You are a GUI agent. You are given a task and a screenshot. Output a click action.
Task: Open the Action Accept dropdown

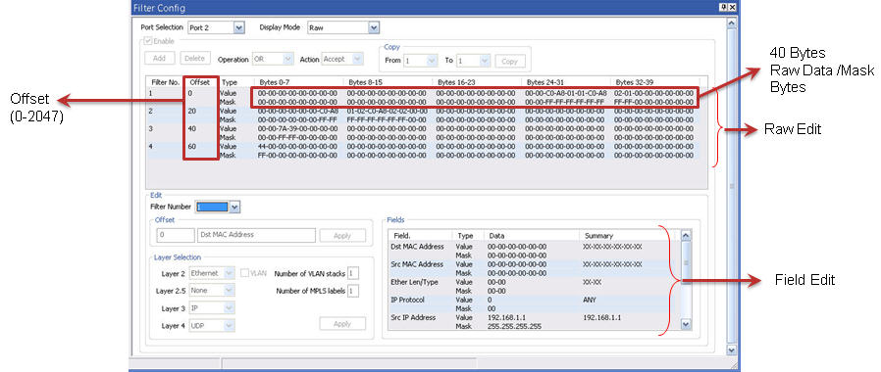pyautogui.click(x=342, y=59)
